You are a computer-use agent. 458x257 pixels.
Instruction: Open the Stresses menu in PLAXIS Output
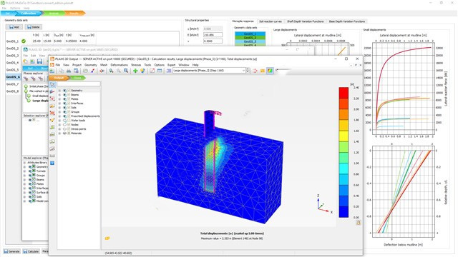point(136,65)
